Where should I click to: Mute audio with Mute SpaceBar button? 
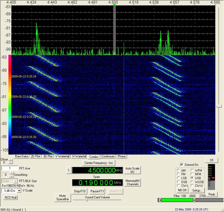[x=63, y=198]
